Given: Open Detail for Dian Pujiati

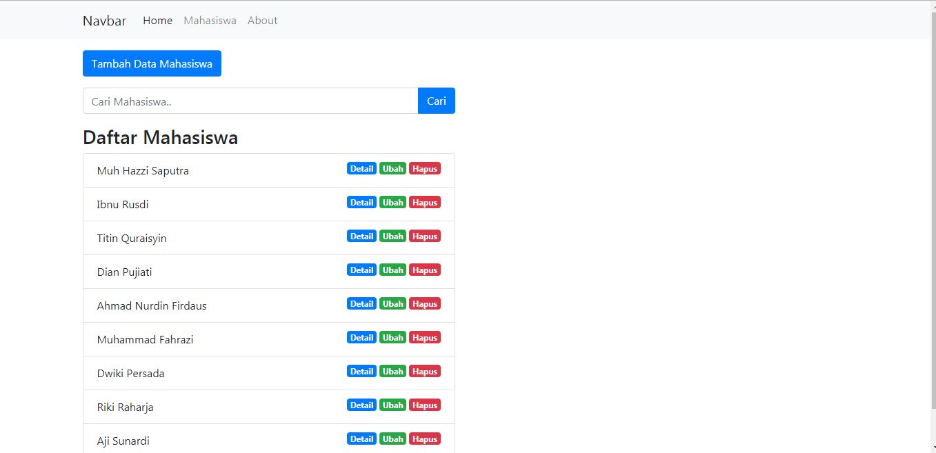Looking at the screenshot, I should 361,270.
